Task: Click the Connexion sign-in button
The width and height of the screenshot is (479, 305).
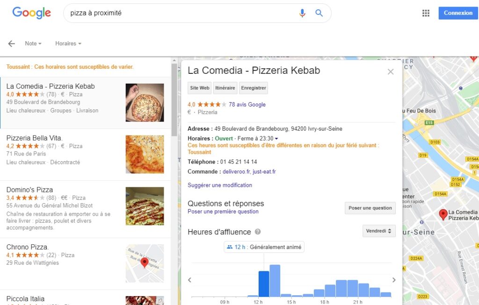Action: 458,13
